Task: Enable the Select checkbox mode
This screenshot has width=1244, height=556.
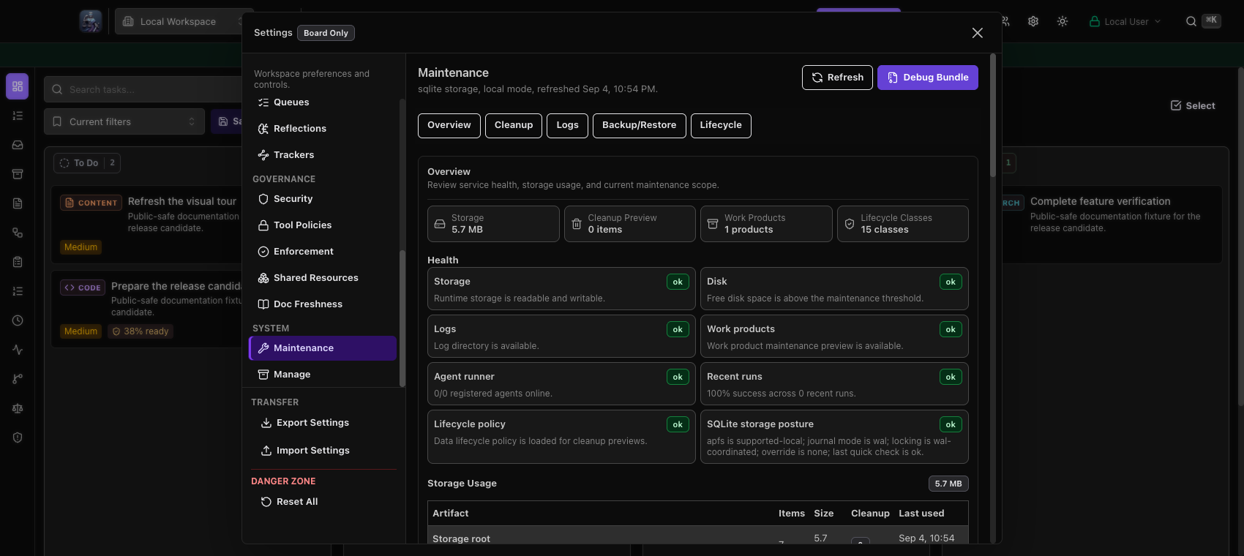Action: click(x=1193, y=105)
